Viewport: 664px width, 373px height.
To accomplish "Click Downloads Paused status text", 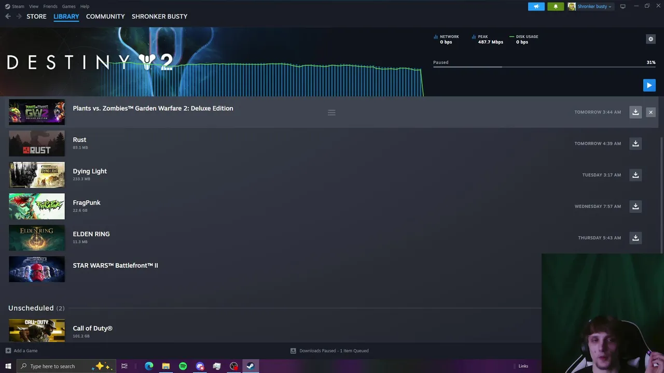I will (329, 351).
